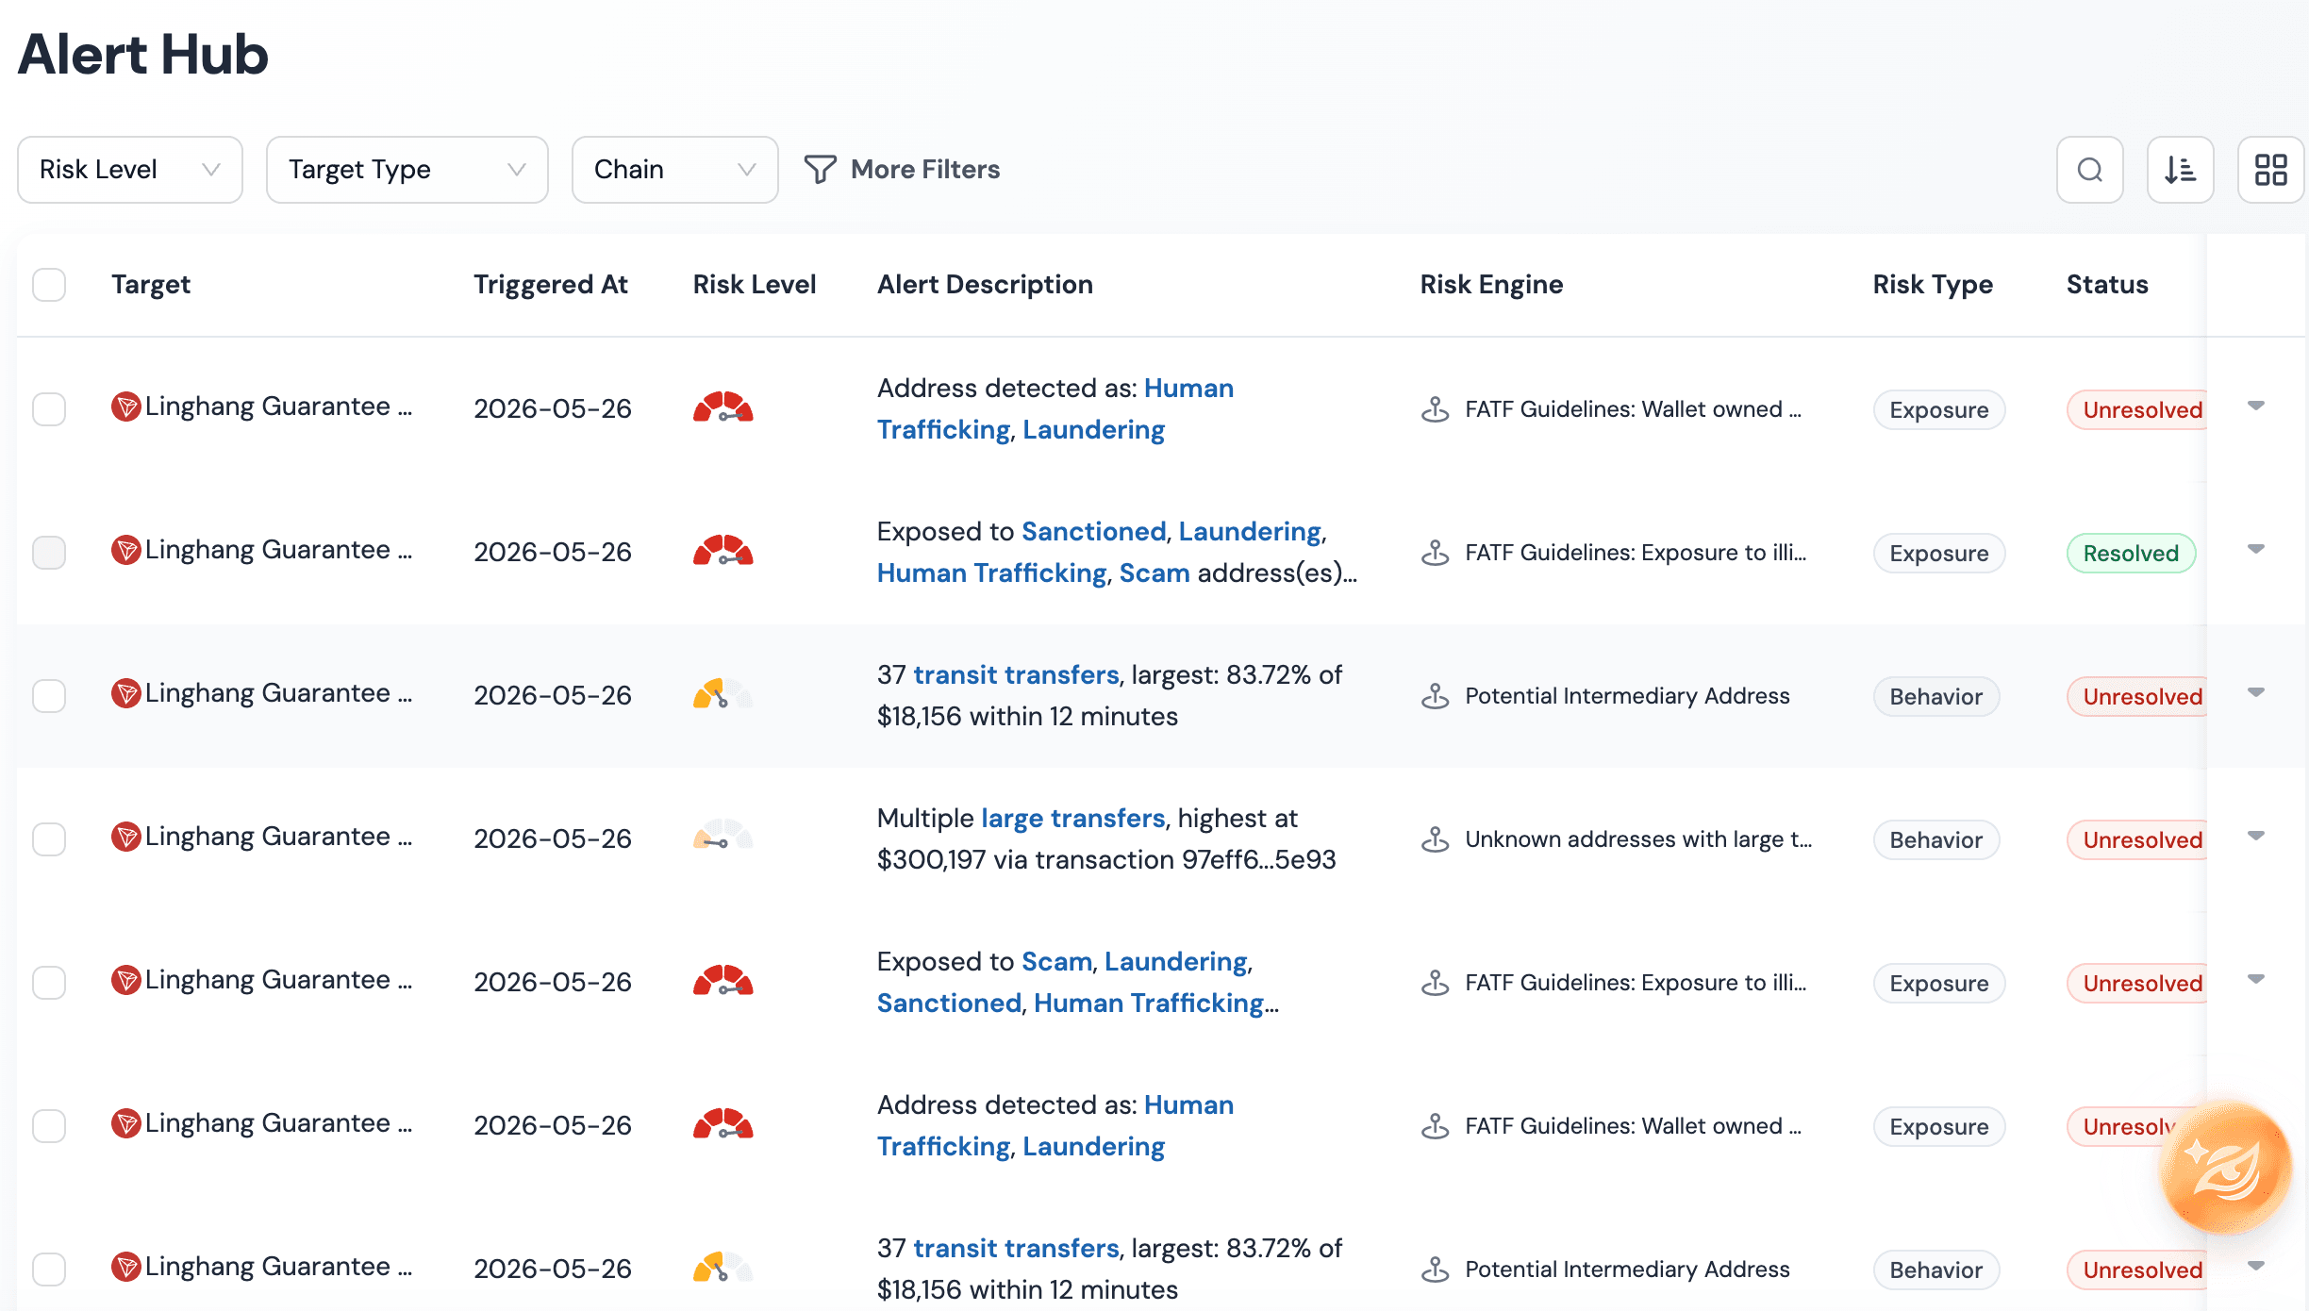The image size is (2309, 1311).
Task: Click the Risk Level column header
Action: 755,285
